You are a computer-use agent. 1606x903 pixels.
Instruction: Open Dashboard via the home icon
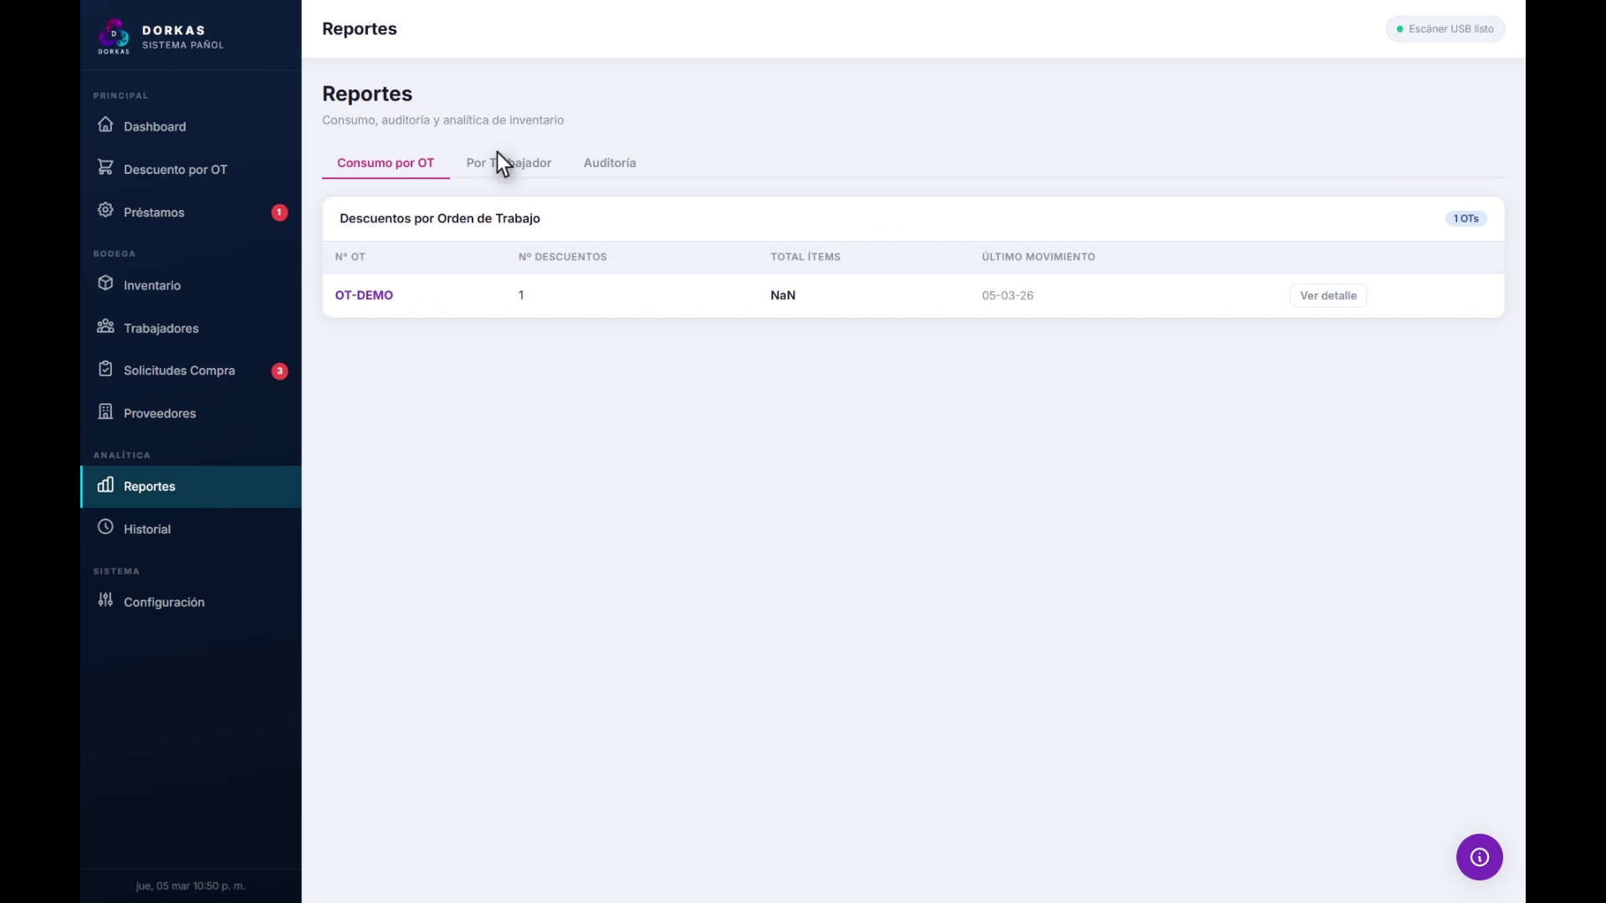[105, 125]
